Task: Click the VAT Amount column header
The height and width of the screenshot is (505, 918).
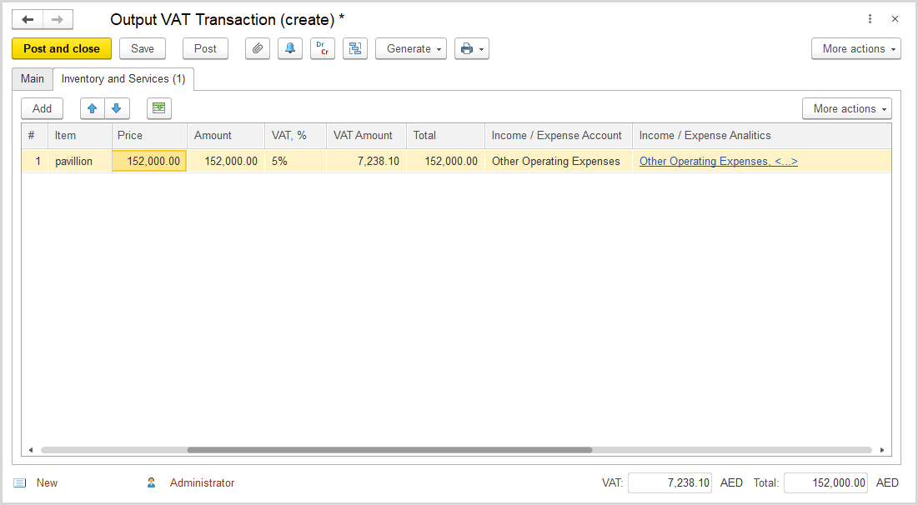Action: click(x=367, y=135)
